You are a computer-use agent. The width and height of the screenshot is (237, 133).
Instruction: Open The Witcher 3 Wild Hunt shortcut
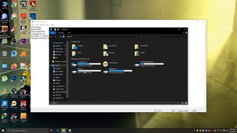click(14, 93)
